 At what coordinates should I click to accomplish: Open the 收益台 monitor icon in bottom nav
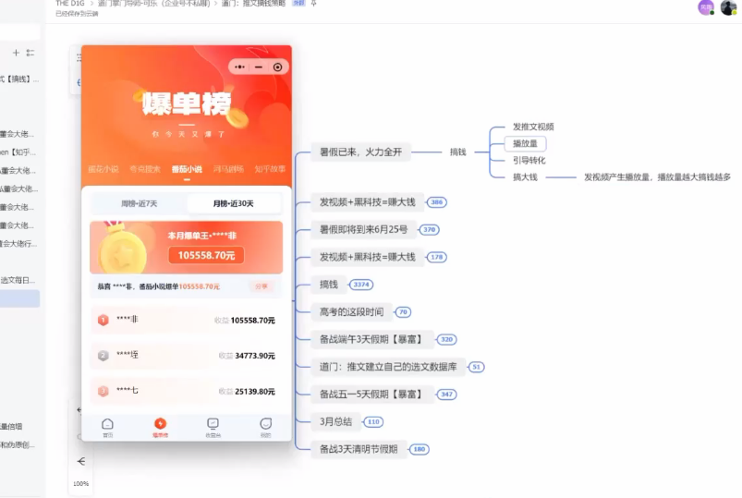point(213,425)
